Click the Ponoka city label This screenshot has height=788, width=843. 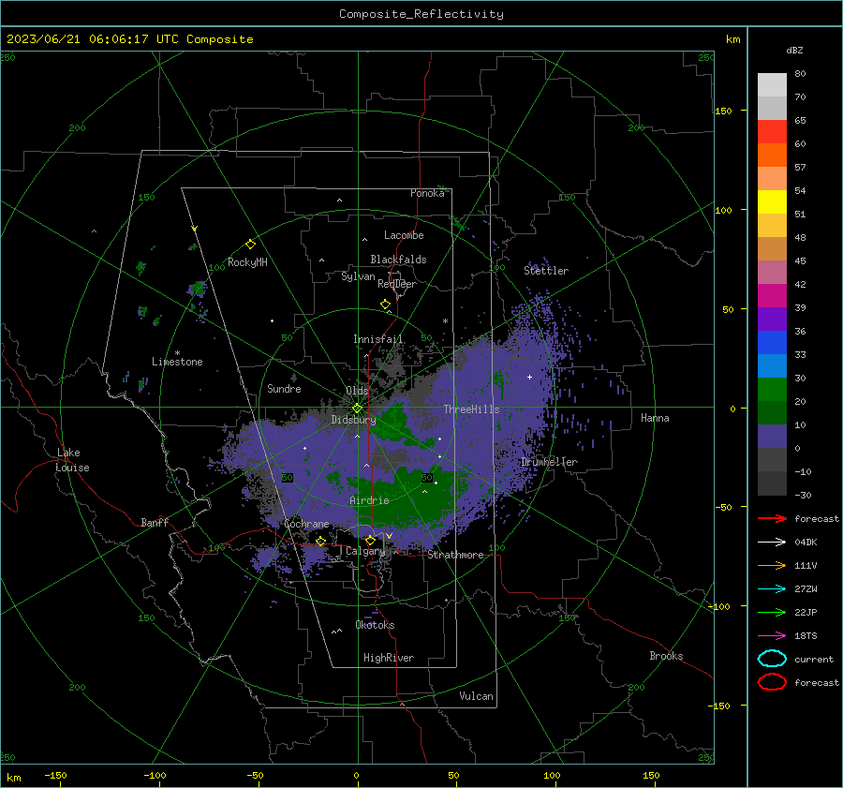click(427, 193)
